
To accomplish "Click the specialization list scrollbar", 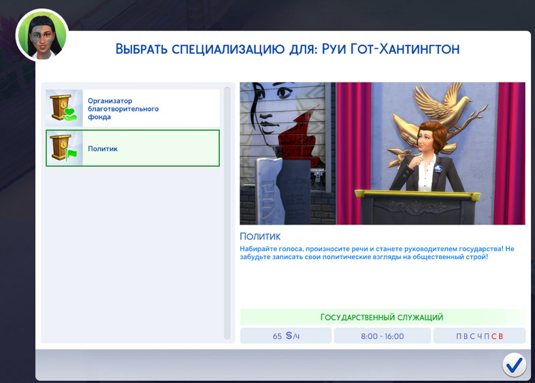I will click(227, 211).
